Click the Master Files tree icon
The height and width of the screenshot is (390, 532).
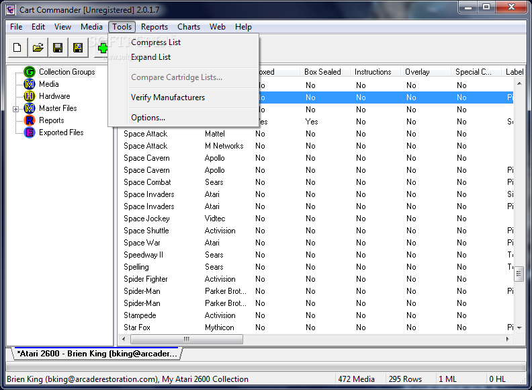30,108
